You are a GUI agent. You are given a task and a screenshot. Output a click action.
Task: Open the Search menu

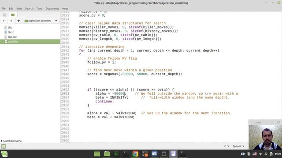(29, 8)
